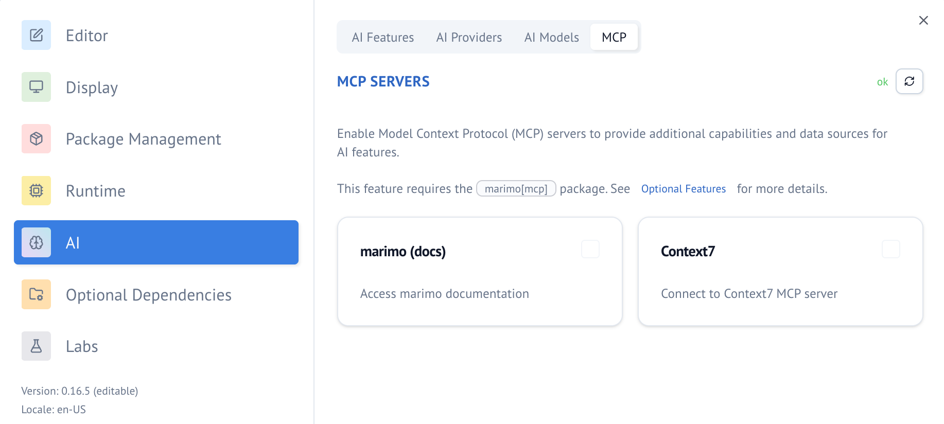This screenshot has height=424, width=944.
Task: Enable the Context7 server checkbox
Action: [890, 249]
